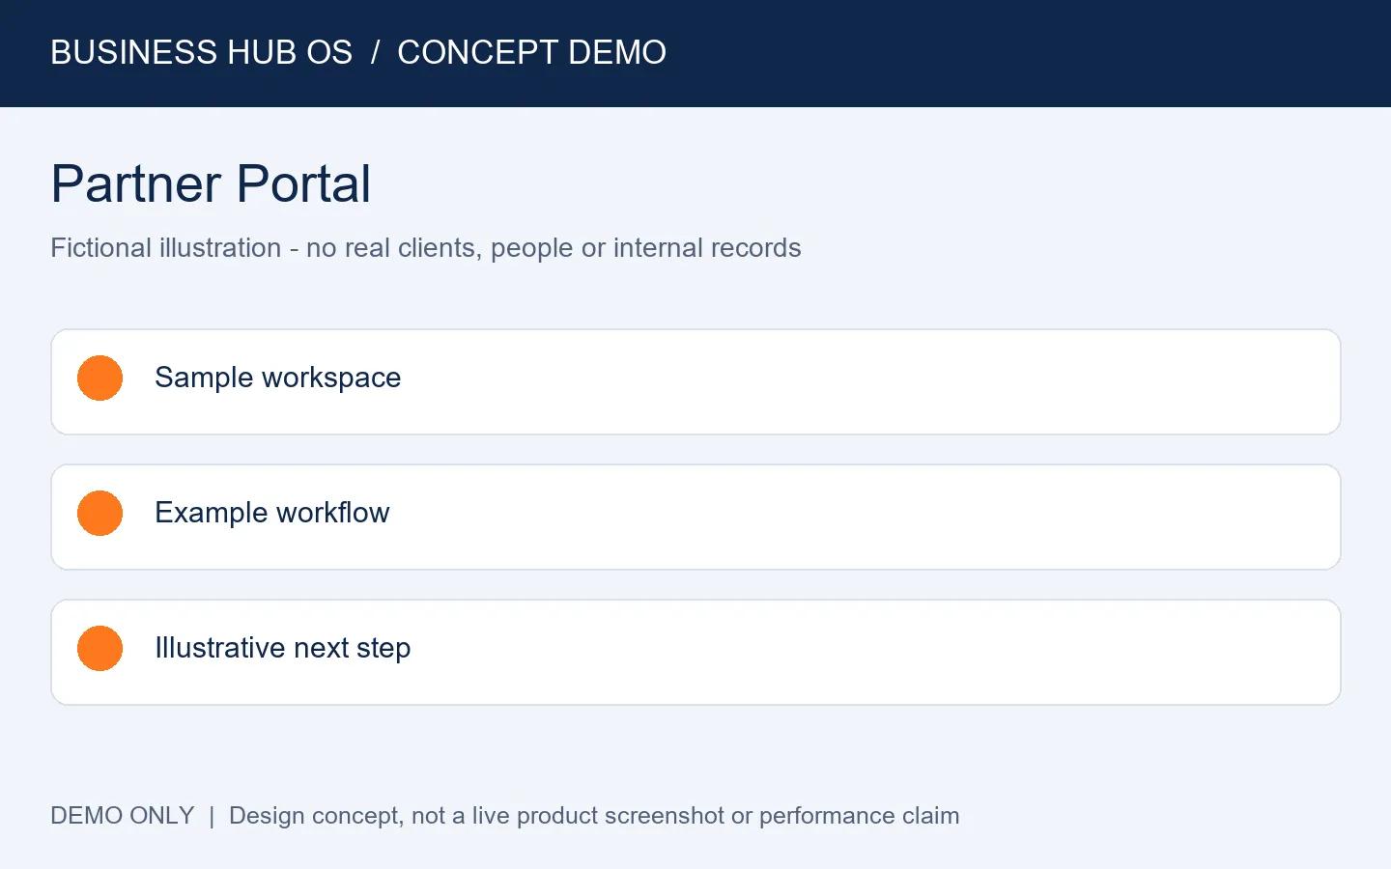Click the Design concept footer disclaimer
This screenshot has width=1391, height=869.
click(x=594, y=816)
